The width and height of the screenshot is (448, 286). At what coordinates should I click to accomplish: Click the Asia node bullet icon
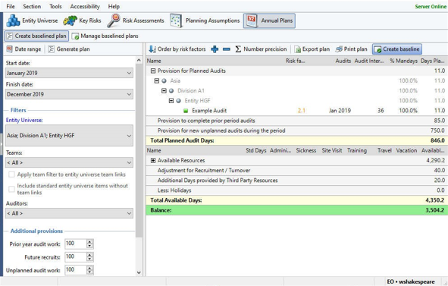coord(164,80)
